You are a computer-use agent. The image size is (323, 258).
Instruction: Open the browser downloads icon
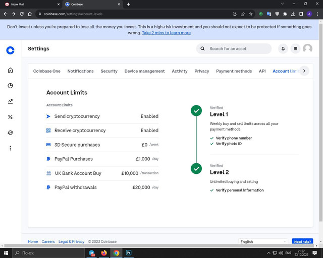(x=293, y=14)
